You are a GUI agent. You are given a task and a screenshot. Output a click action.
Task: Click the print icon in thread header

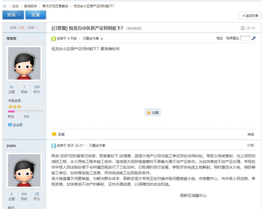tap(243, 28)
